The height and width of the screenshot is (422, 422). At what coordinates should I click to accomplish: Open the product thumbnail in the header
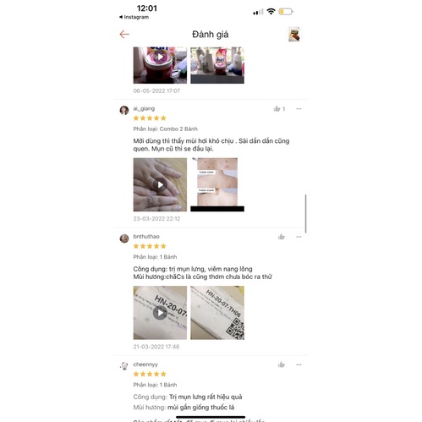294,35
